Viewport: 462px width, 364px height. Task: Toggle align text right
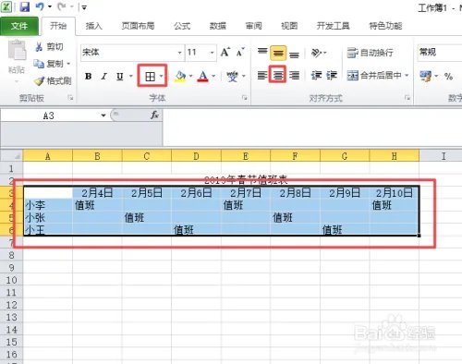coord(295,75)
